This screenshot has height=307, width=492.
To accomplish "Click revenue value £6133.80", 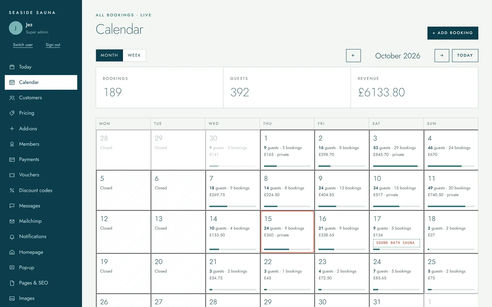I will click(381, 92).
